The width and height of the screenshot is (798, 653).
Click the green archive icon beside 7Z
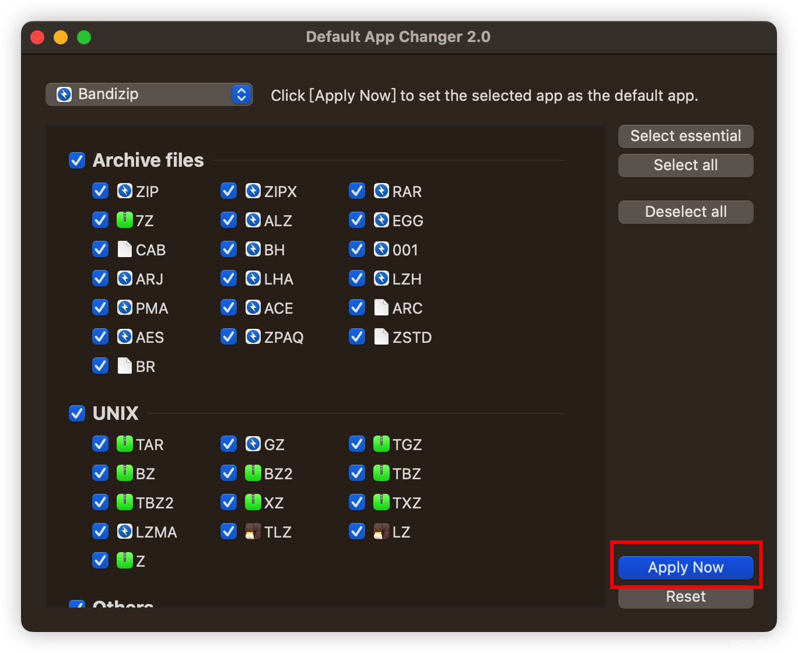[125, 220]
